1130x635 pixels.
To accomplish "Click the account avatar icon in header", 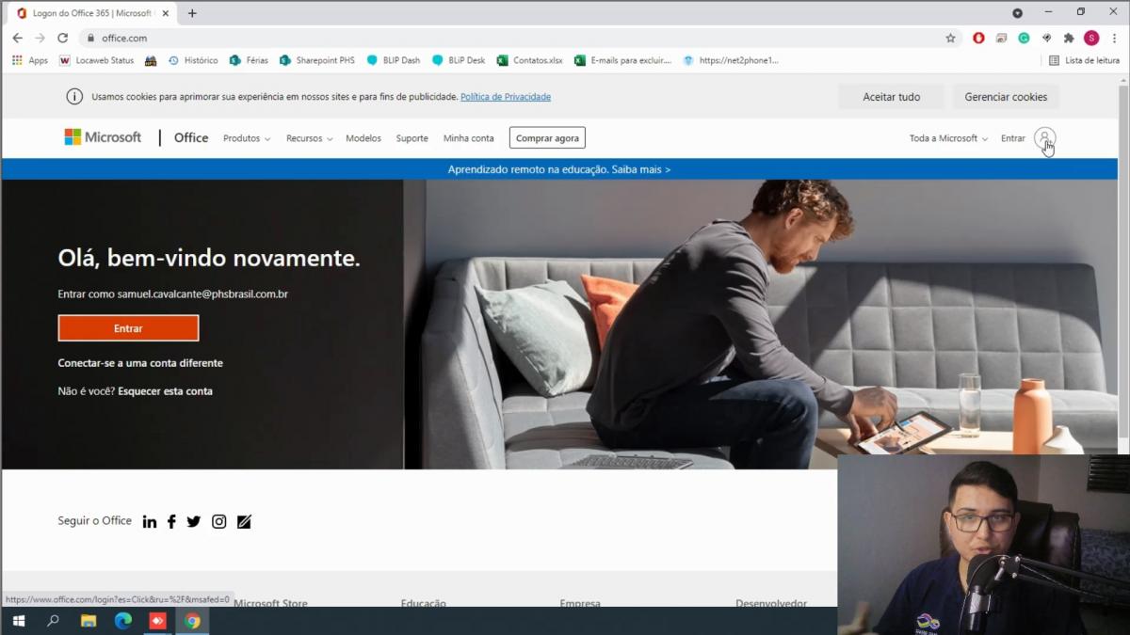I will (x=1044, y=138).
